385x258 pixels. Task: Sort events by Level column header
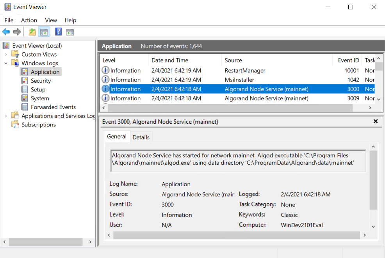(124, 60)
